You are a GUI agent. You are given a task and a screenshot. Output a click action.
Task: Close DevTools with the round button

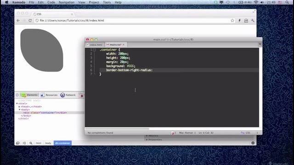(x=17, y=95)
